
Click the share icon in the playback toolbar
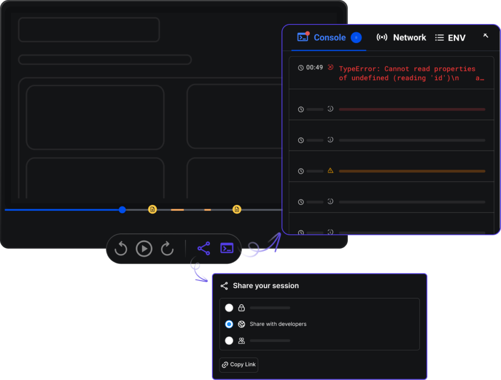(204, 248)
